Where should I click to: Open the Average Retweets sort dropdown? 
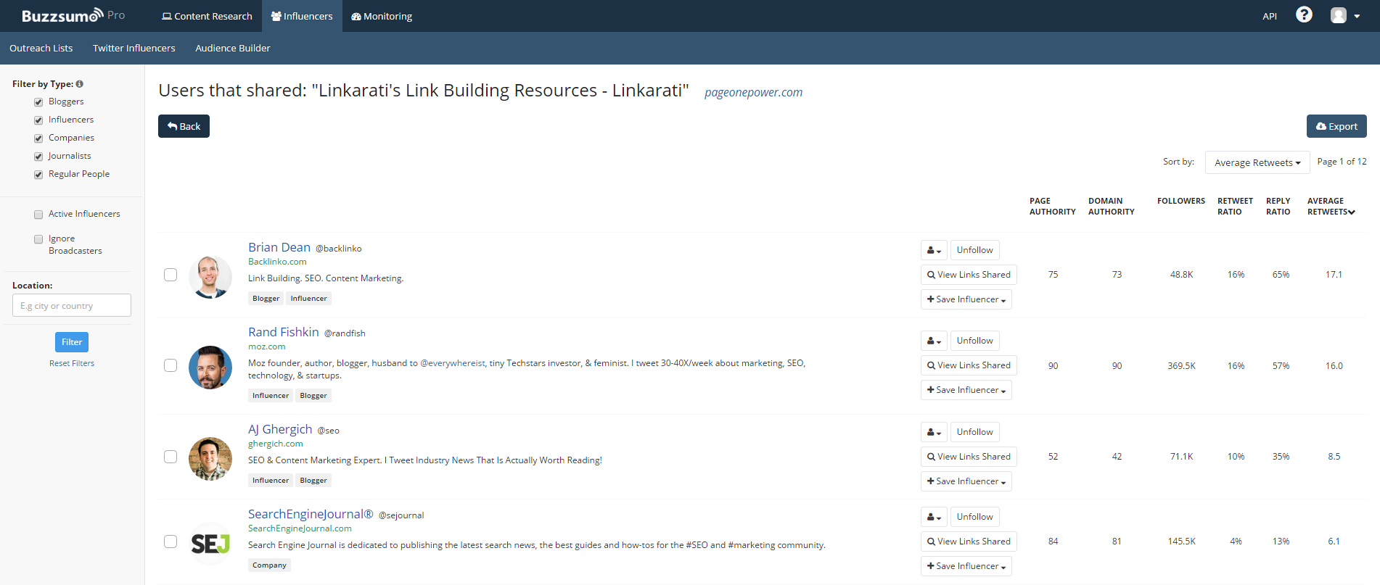(x=1257, y=162)
